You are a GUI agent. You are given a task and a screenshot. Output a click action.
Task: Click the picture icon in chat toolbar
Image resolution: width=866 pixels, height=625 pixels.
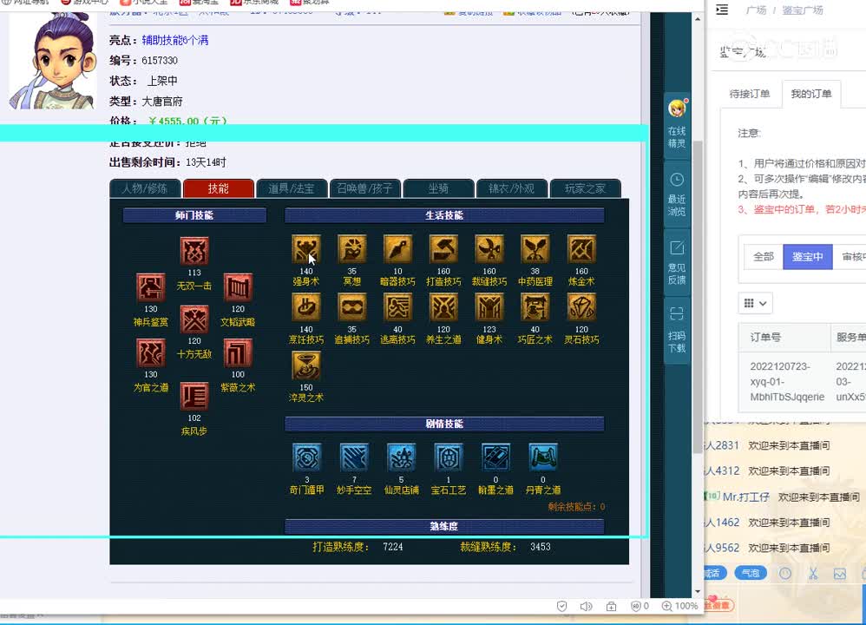[x=840, y=574]
